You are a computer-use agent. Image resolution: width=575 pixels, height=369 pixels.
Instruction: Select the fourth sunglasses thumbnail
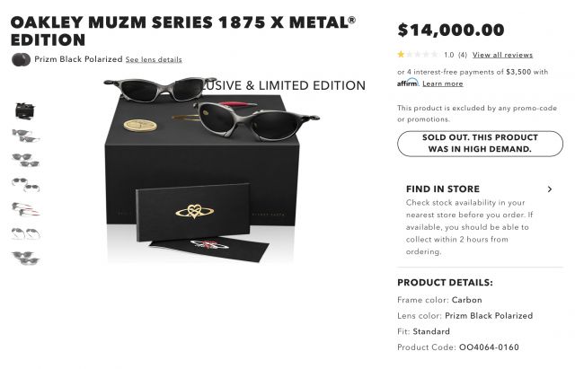pyautogui.click(x=25, y=185)
